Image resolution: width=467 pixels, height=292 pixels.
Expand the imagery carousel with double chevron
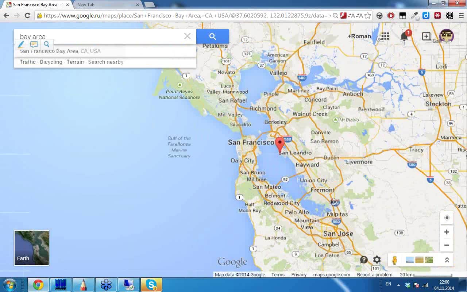447,260
